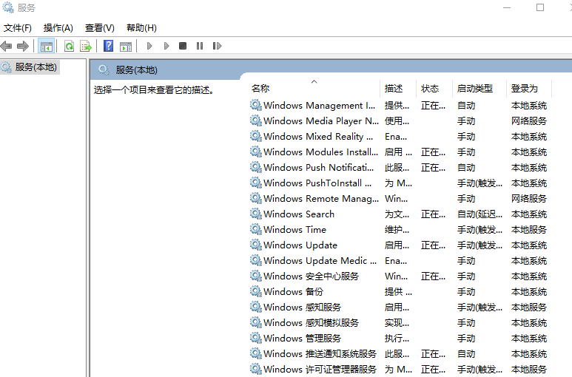This screenshot has width=572, height=377.
Task: Open the Help question mark icon
Action: point(108,46)
